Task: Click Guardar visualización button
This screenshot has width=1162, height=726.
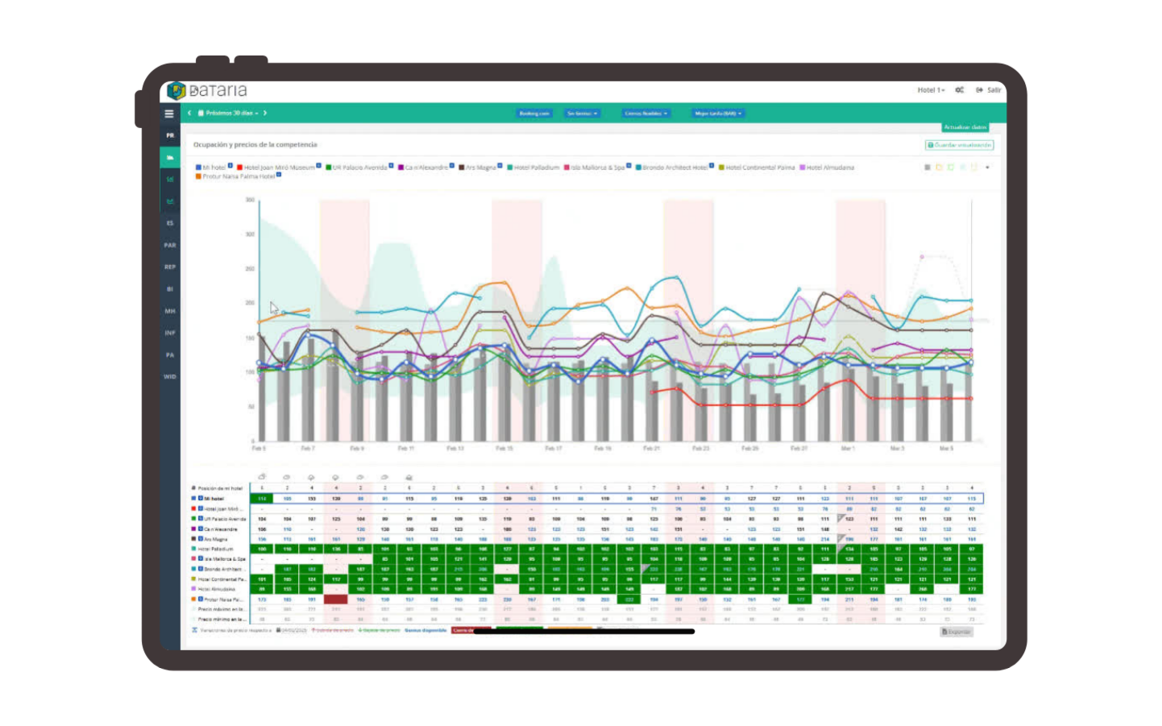Action: [959, 145]
